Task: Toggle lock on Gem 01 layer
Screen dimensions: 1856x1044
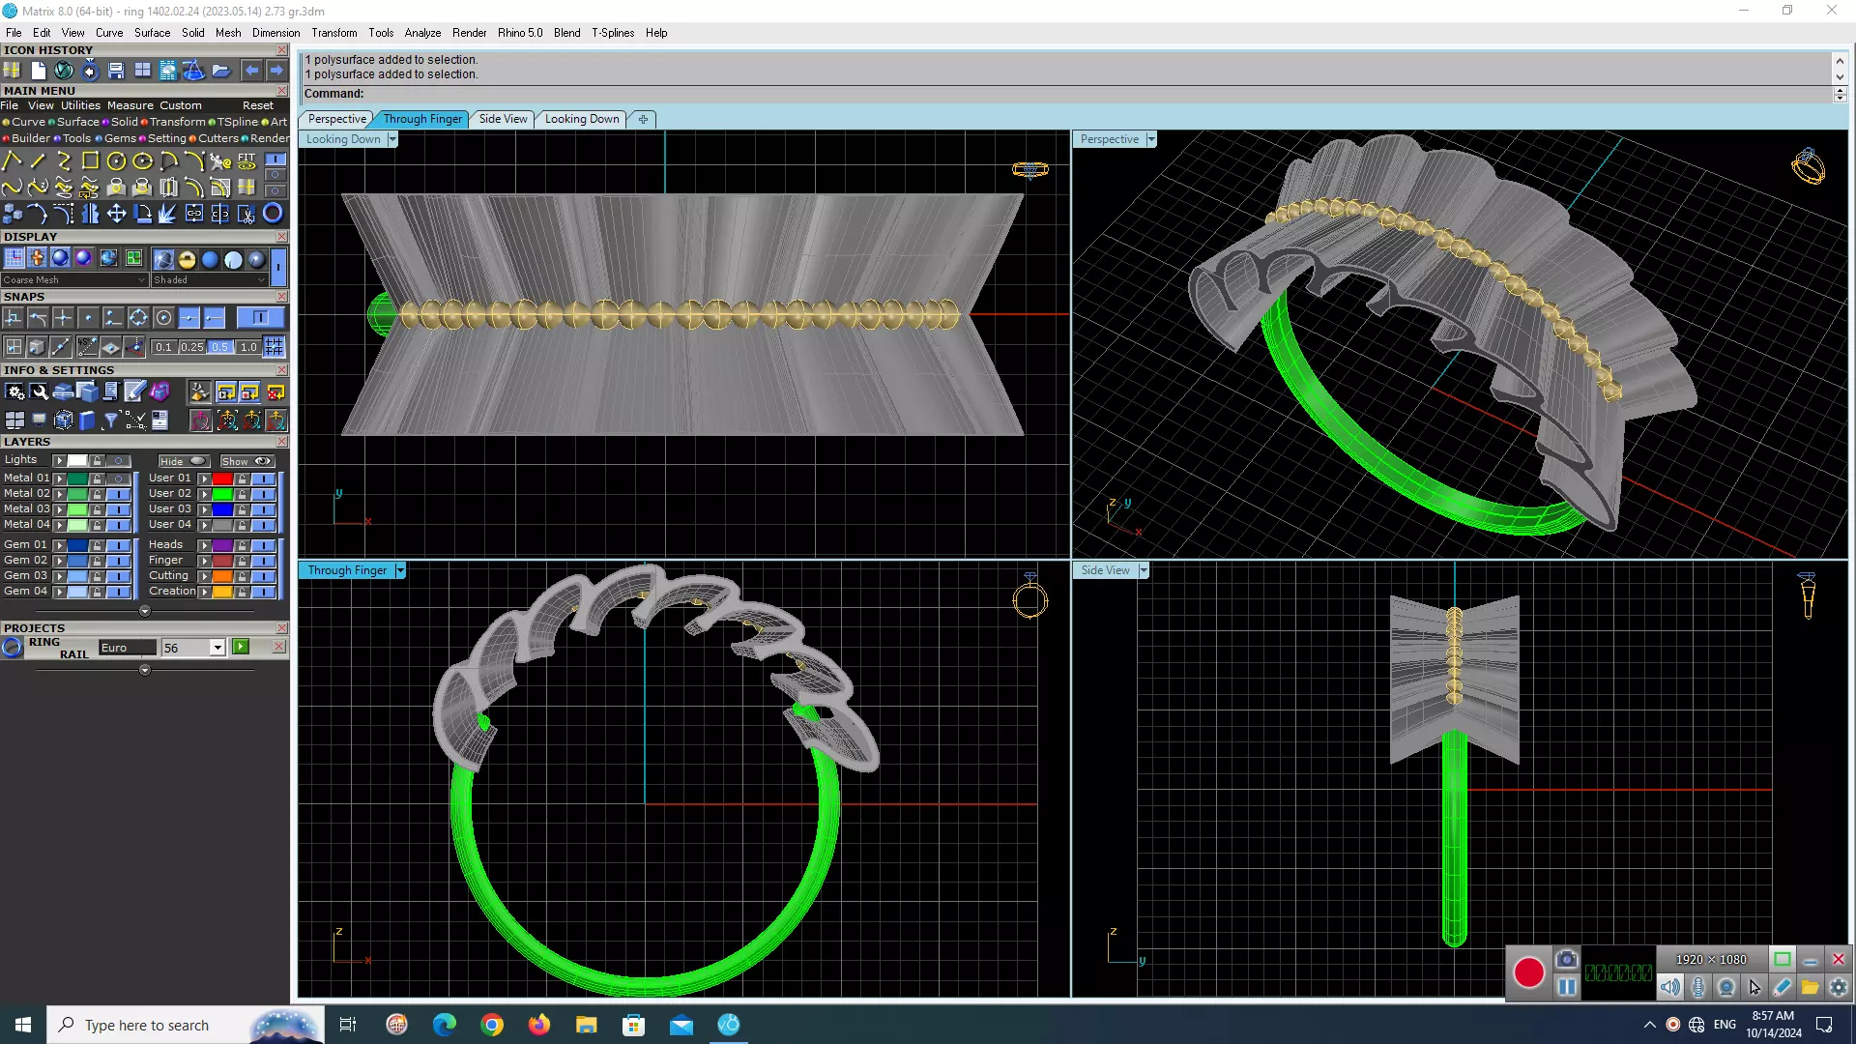Action: pyautogui.click(x=97, y=545)
